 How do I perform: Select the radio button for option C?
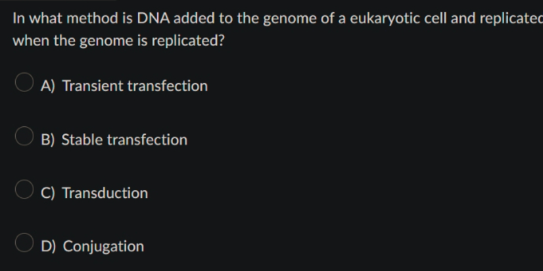(24, 189)
